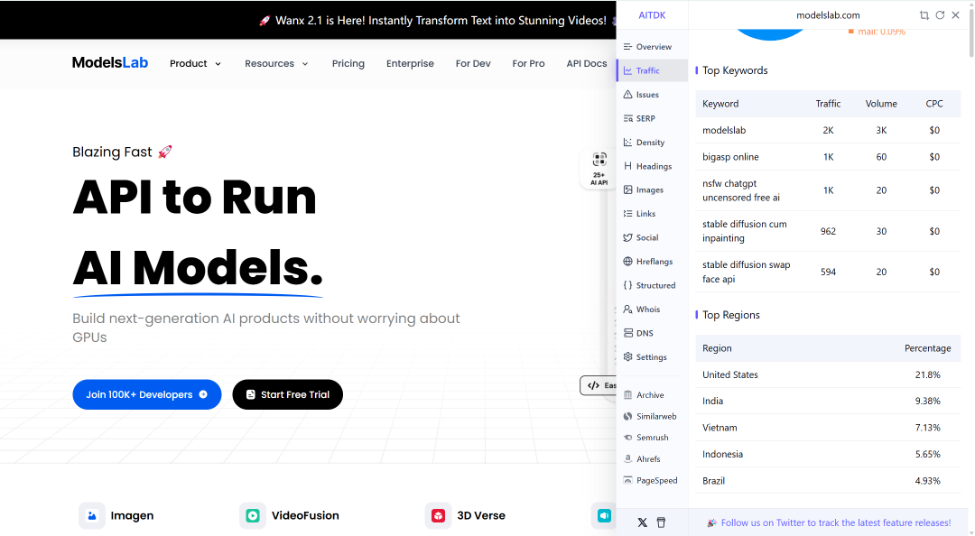The height and width of the screenshot is (536, 975).
Task: Show the Headings section
Action: 652,166
